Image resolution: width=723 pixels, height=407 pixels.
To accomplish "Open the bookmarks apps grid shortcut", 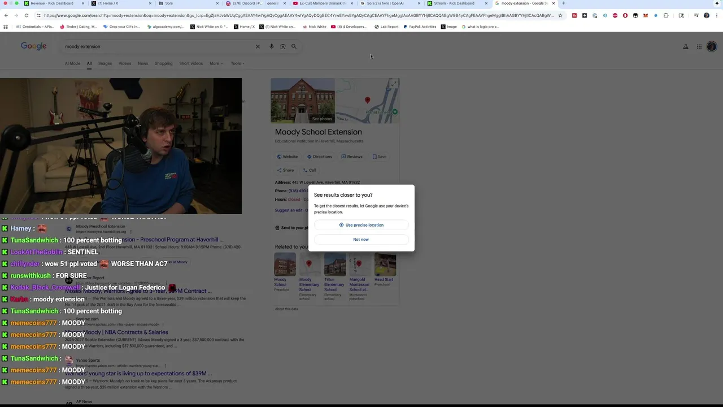I will click(6, 27).
